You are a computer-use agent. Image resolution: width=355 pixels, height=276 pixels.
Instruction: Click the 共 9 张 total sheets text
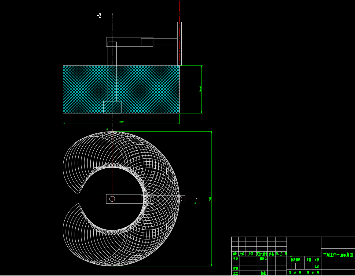point(295,273)
